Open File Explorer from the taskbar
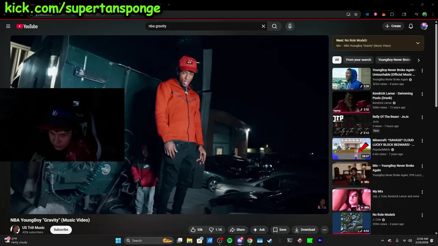Image resolution: width=438 pixels, height=246 pixels. coord(190,241)
